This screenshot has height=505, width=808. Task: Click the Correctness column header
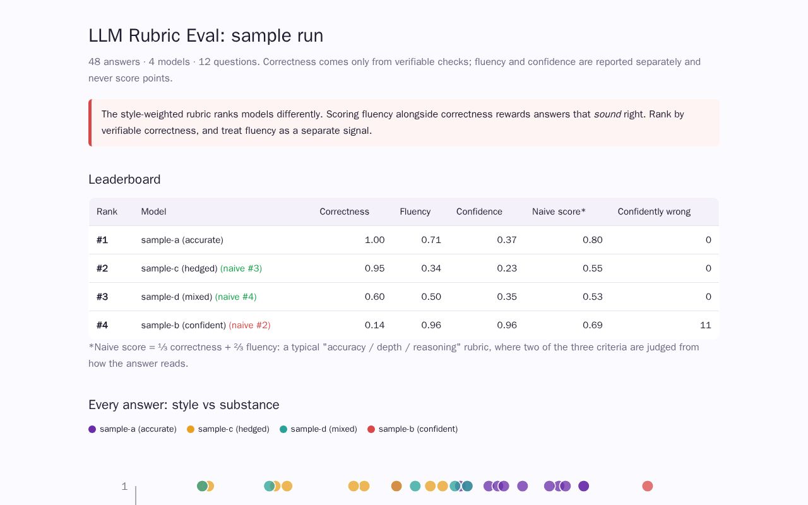tap(345, 211)
